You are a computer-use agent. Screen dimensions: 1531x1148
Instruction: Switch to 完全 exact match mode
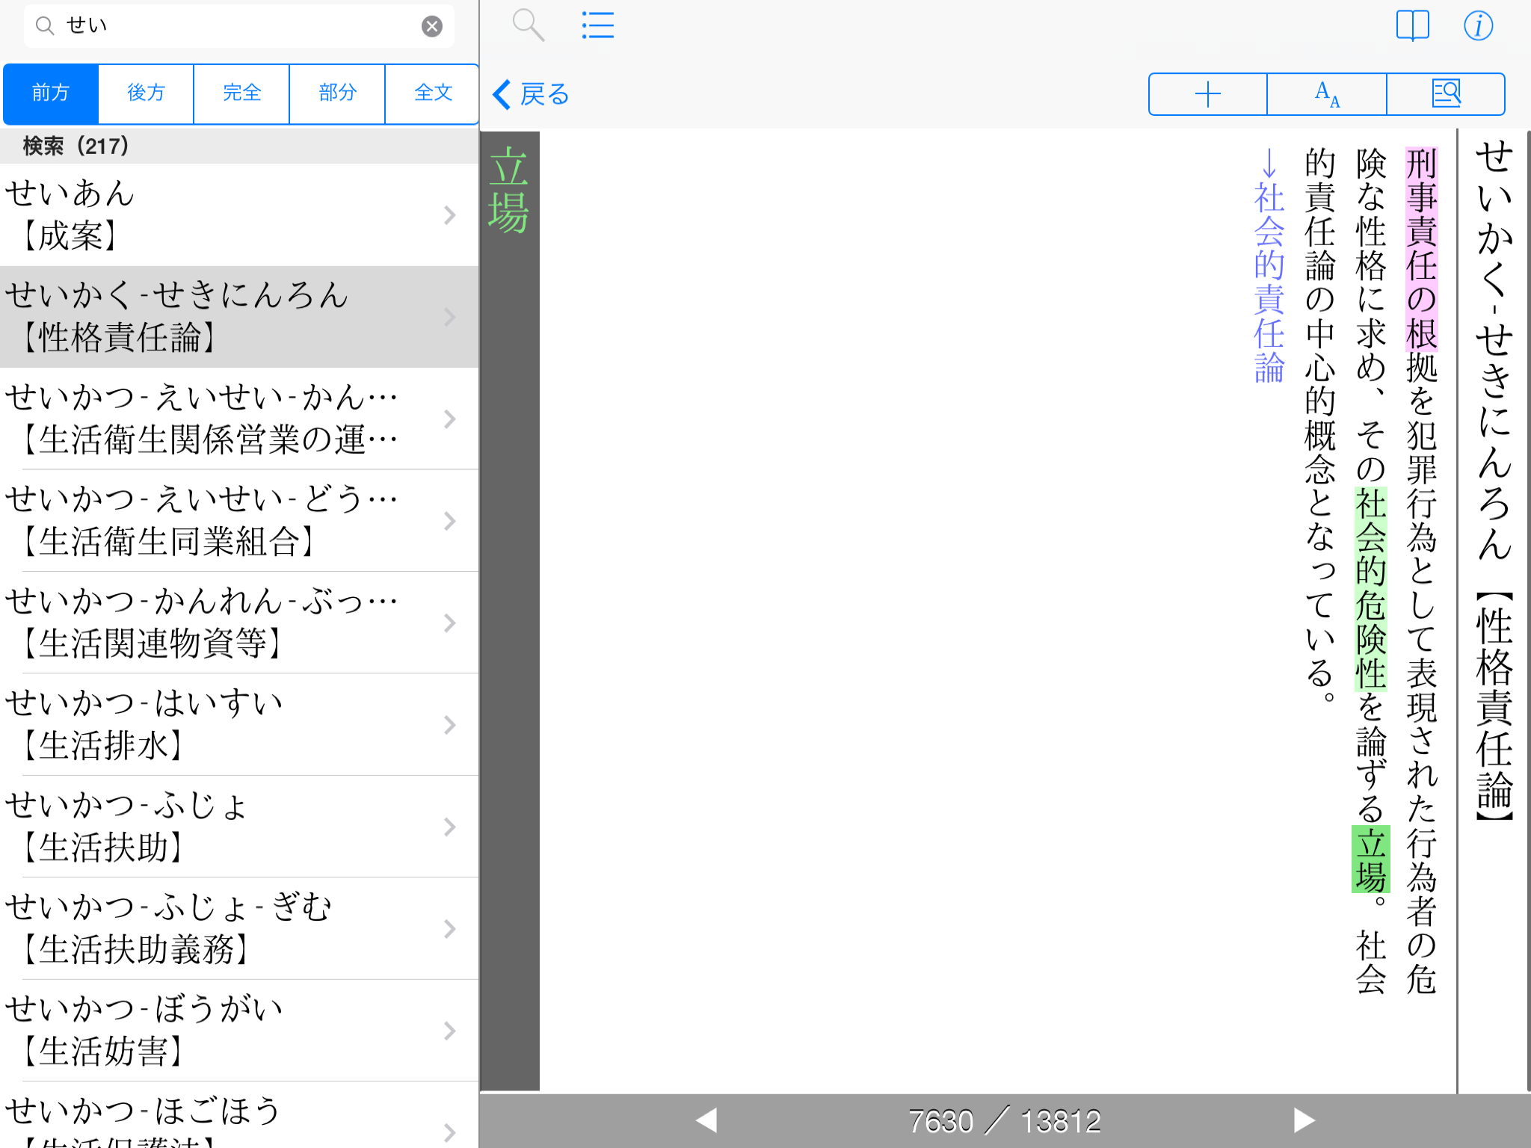241,93
